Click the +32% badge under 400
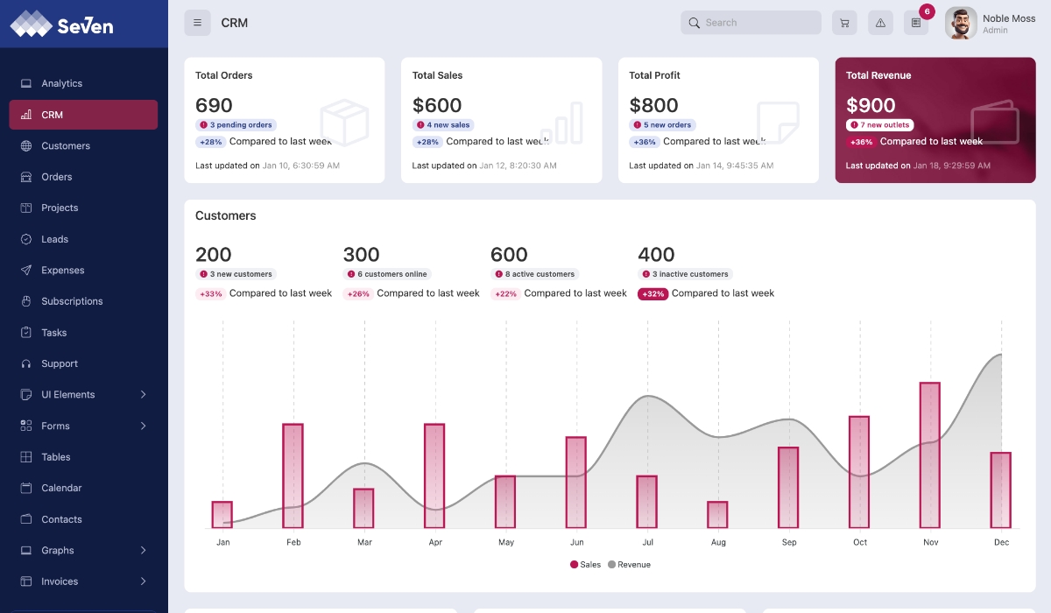The height and width of the screenshot is (613, 1051). 652,294
